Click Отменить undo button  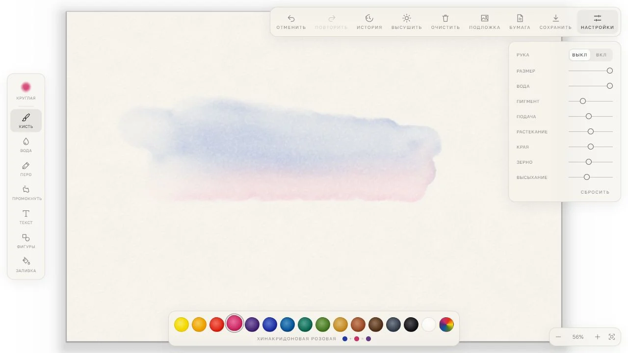(x=291, y=22)
